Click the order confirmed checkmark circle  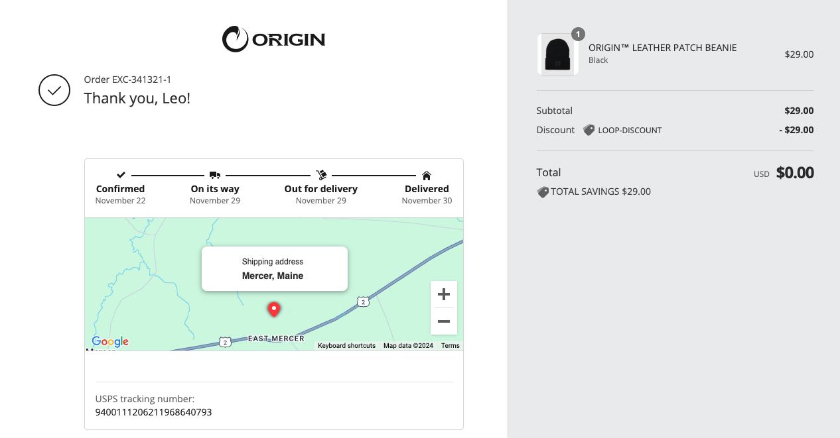pyautogui.click(x=54, y=90)
